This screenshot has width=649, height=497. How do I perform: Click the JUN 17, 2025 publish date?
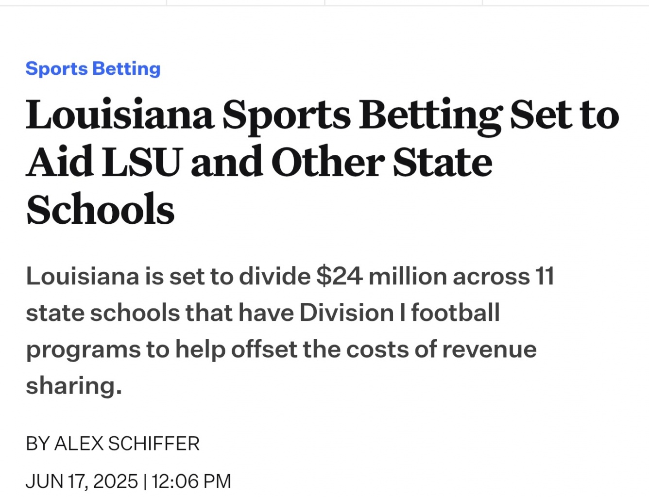[82, 481]
